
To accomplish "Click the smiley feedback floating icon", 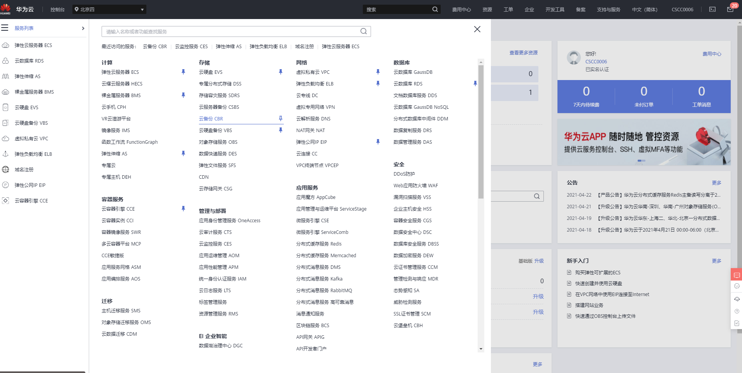I will (x=737, y=286).
